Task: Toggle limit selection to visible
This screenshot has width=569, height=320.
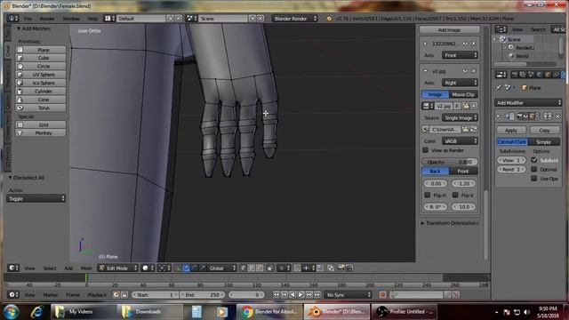Action: pos(269,268)
